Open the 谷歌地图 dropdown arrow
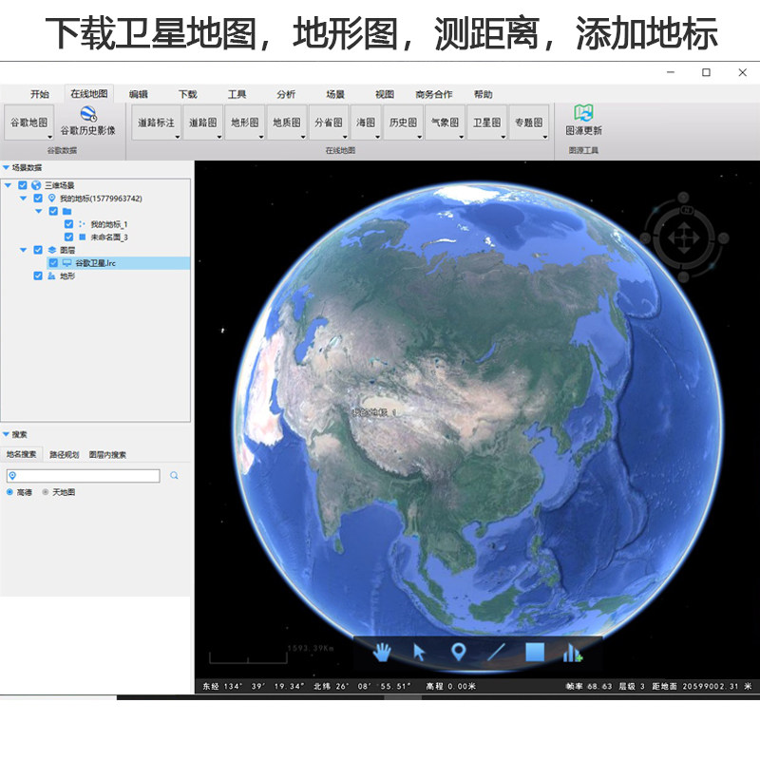760x760 pixels. click(49, 137)
